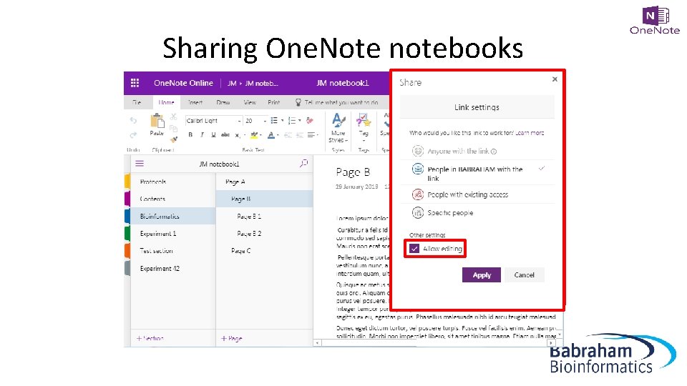Image resolution: width=687 pixels, height=386 pixels.
Task: Apply the font color A button
Action: click(271, 135)
